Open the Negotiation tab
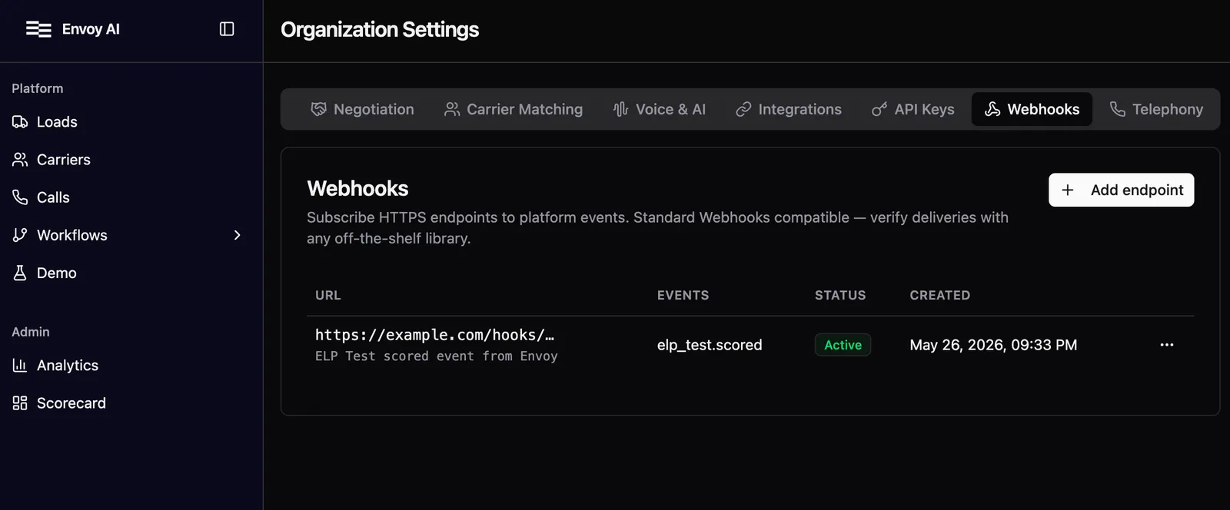1230x510 pixels. (x=362, y=109)
